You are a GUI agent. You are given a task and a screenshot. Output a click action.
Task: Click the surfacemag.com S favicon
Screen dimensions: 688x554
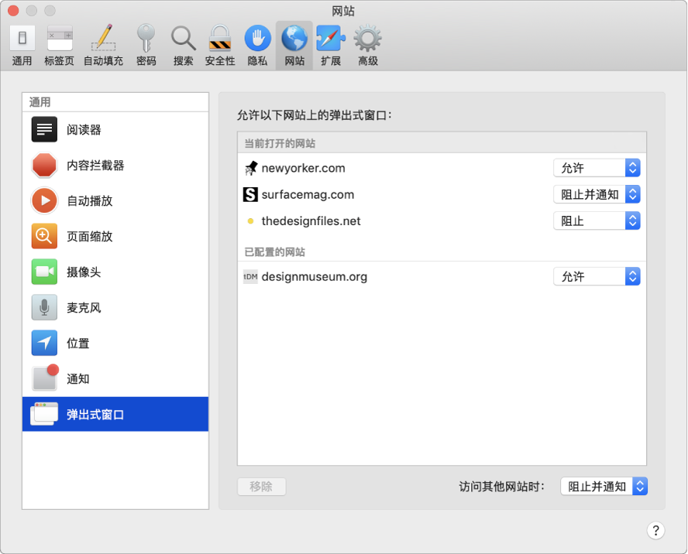tap(250, 195)
